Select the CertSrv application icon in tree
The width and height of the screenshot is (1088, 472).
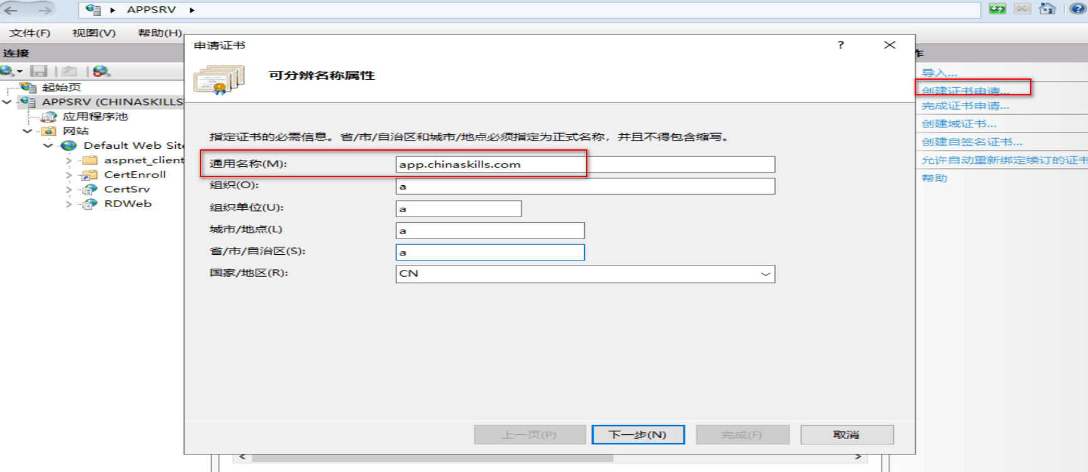click(x=90, y=189)
